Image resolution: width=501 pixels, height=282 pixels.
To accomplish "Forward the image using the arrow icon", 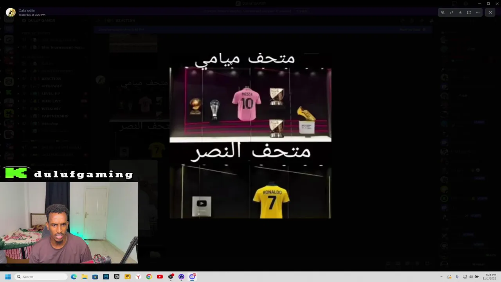I will pyautogui.click(x=451, y=13).
